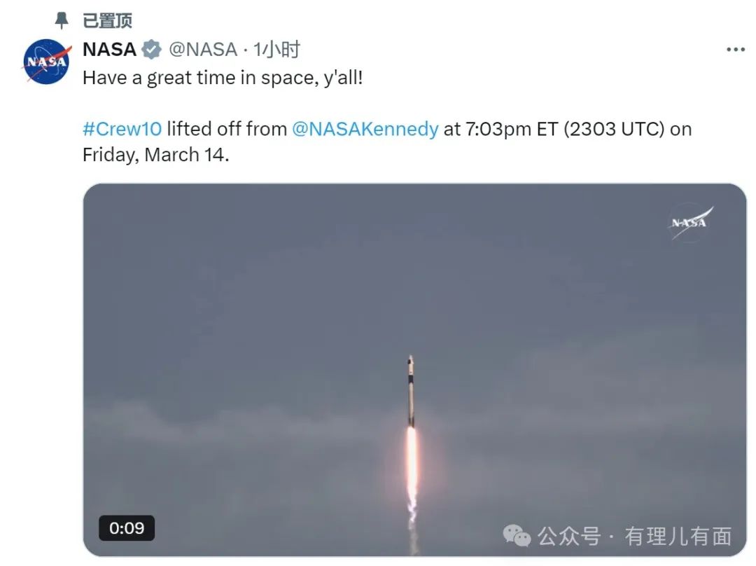756x566 pixels.
Task: Open the NASA profile avatar
Action: point(46,62)
